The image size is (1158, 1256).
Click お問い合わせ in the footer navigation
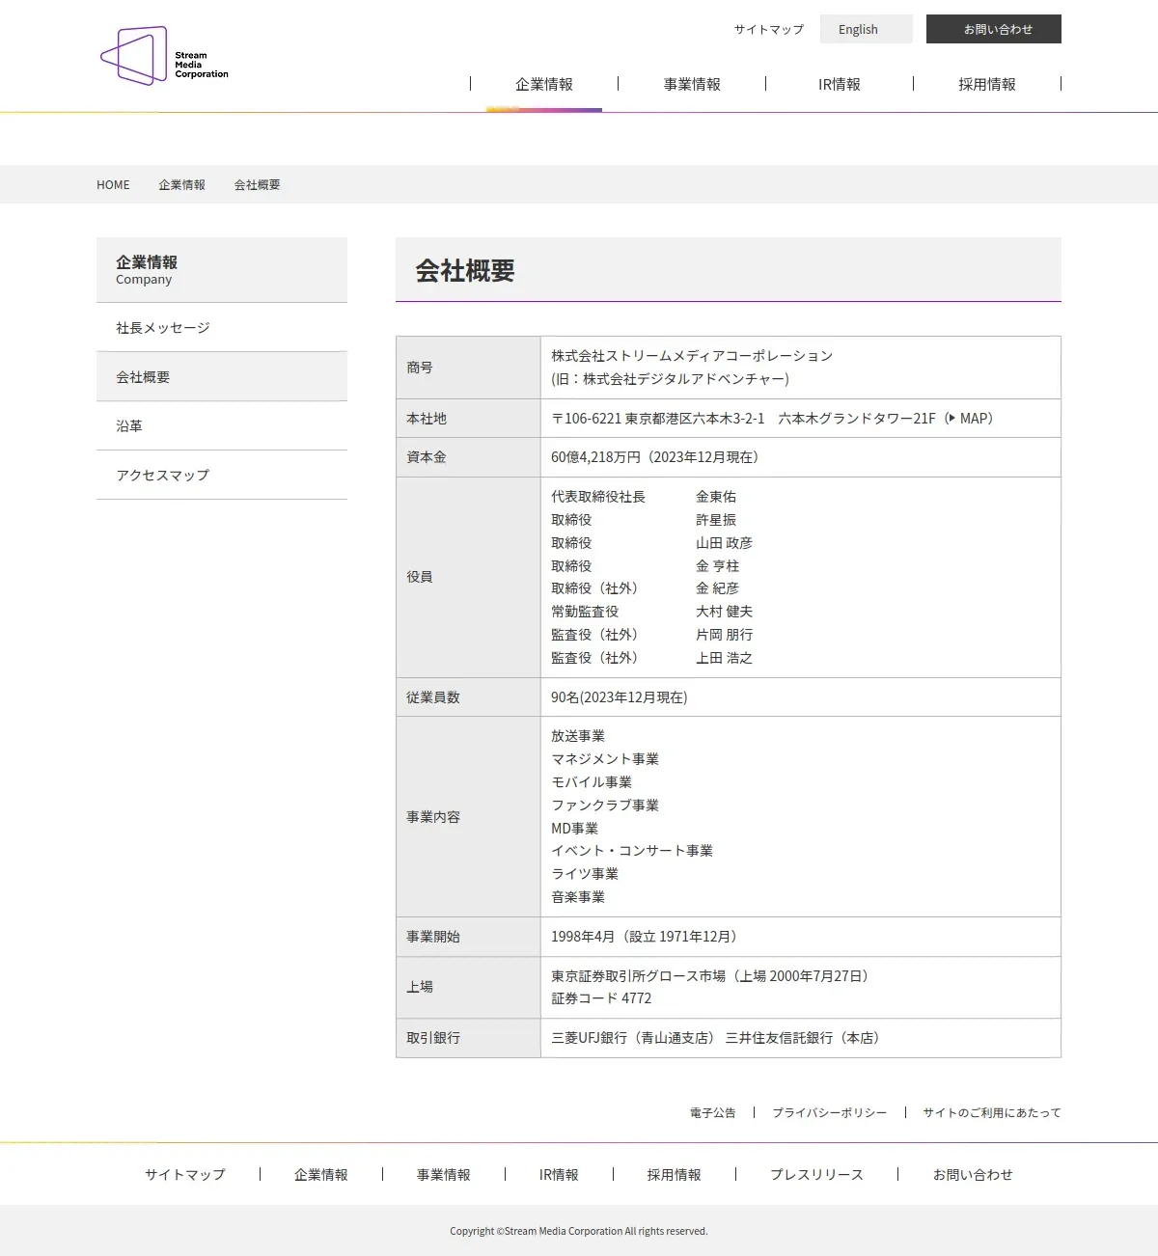point(973,1174)
